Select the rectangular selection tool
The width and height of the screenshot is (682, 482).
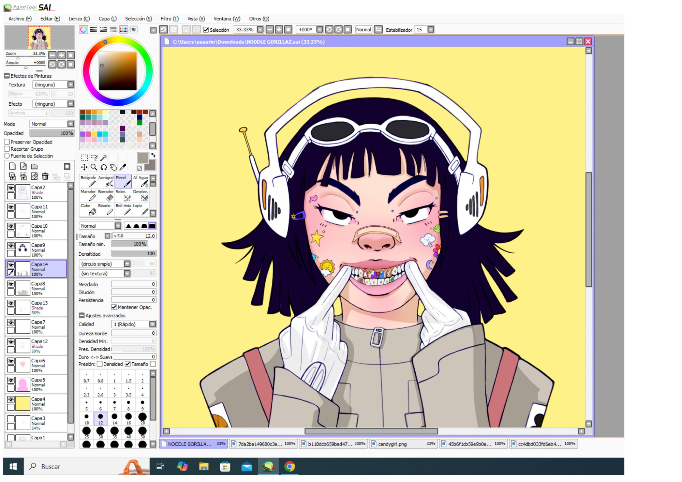pyautogui.click(x=84, y=157)
